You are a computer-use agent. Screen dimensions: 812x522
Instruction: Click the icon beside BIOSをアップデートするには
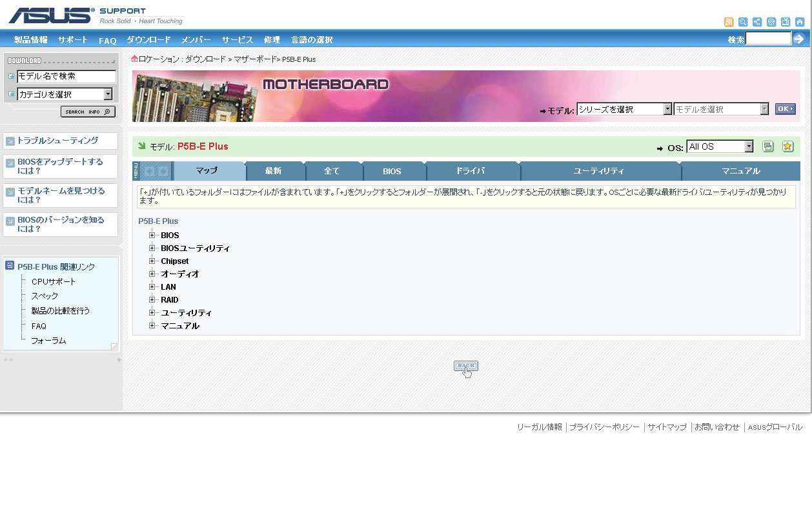point(10,163)
